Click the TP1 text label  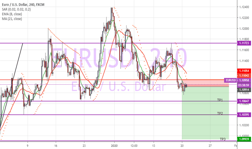(220, 100)
